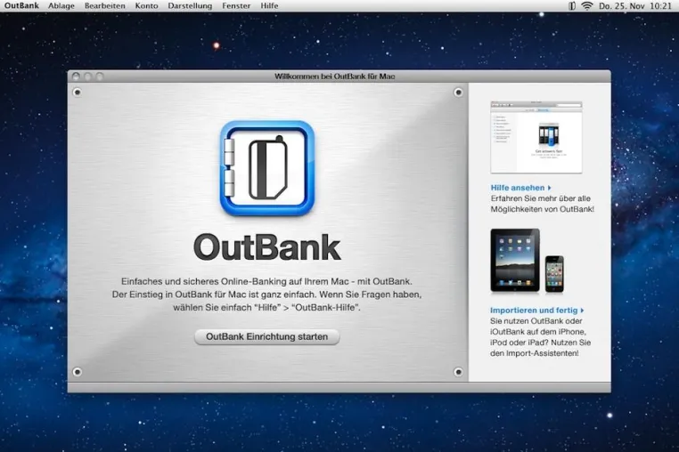Open the Hilfe menu
This screenshot has width=679, height=452.
(269, 5)
